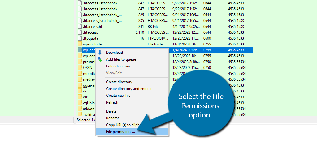Choose Create directory and enter it
317x141 pixels.
coord(129,89)
